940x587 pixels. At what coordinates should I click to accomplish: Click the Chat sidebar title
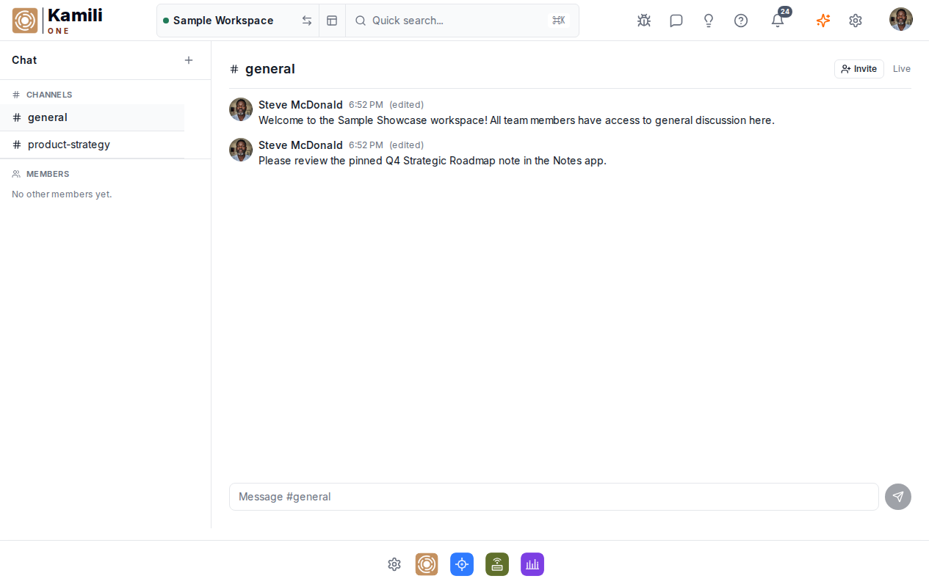point(24,60)
